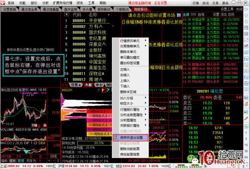Viewport: 250px width, 169px height.
Task: Click the 指标 button under chart
Action: pos(4,161)
